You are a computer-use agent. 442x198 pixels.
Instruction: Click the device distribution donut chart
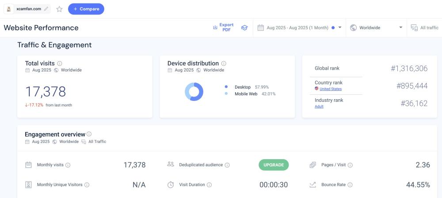(x=194, y=92)
